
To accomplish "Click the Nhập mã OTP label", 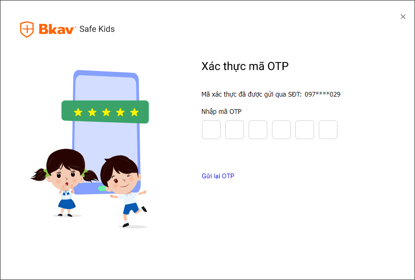I will tap(221, 112).
